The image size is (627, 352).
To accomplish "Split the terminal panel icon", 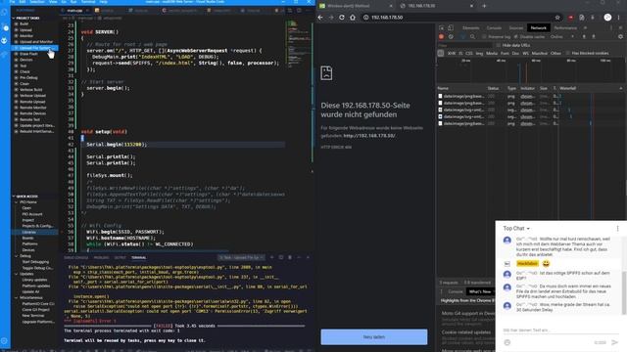I will coord(281,258).
